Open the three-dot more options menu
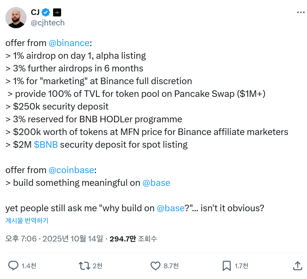This screenshot has width=307, height=279. (x=300, y=12)
